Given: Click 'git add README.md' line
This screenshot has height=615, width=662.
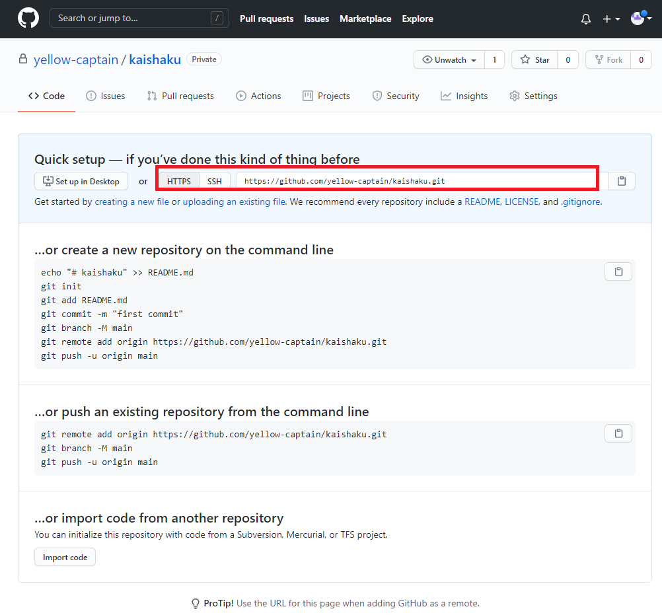Looking at the screenshot, I should click(84, 300).
